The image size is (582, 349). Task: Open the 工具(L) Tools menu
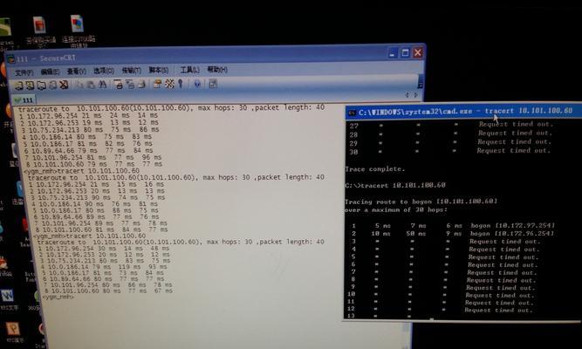coord(189,70)
